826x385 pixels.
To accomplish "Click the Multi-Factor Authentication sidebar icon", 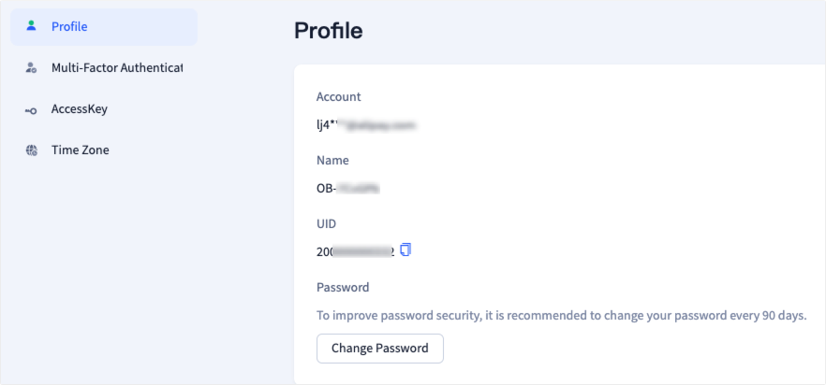I will tap(31, 68).
